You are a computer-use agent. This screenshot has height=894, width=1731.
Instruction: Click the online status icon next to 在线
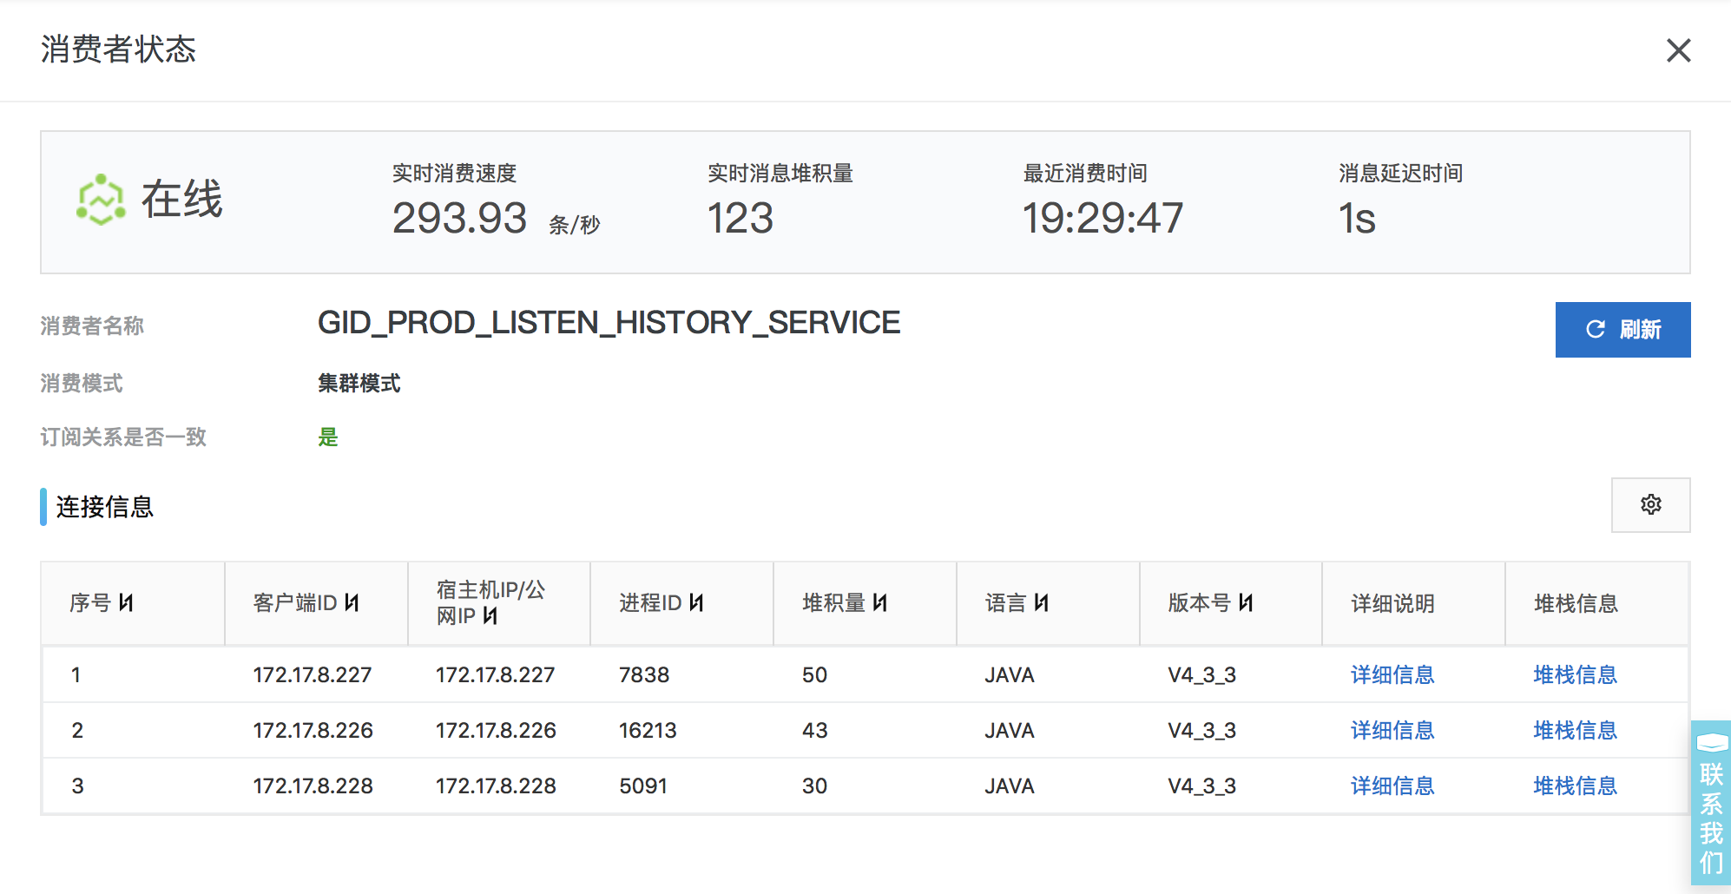pyautogui.click(x=101, y=200)
